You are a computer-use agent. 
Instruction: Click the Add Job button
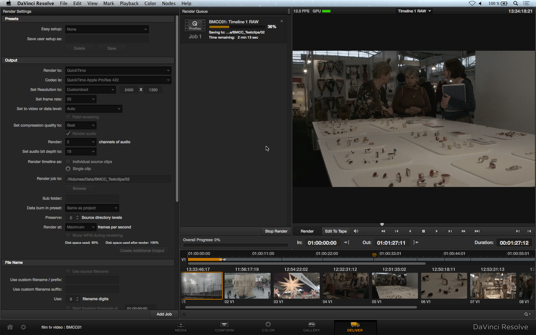164,314
